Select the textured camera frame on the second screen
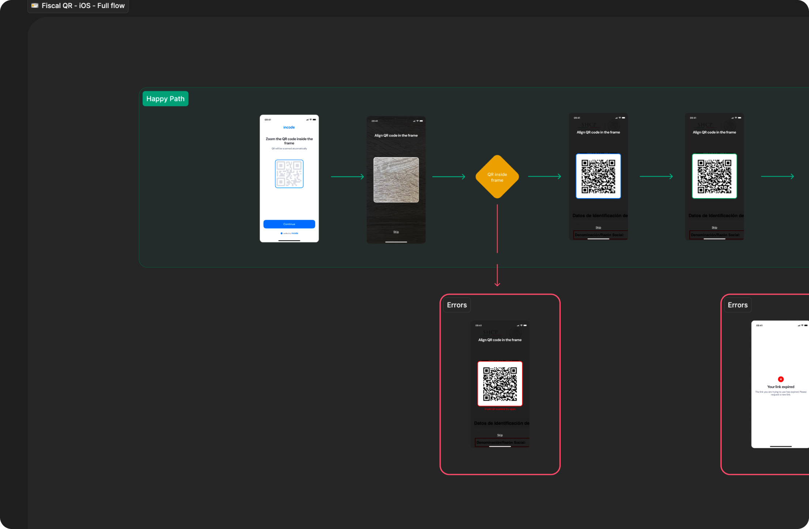Image resolution: width=809 pixels, height=529 pixels. coord(396,180)
